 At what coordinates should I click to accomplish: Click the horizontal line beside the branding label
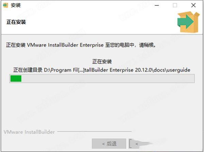pos(95,132)
